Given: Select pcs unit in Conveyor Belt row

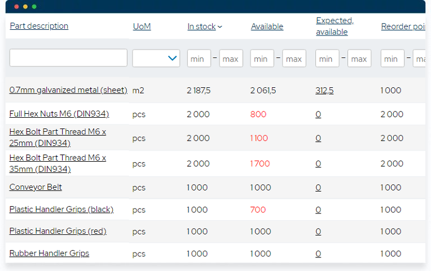Looking at the screenshot, I should (x=139, y=188).
